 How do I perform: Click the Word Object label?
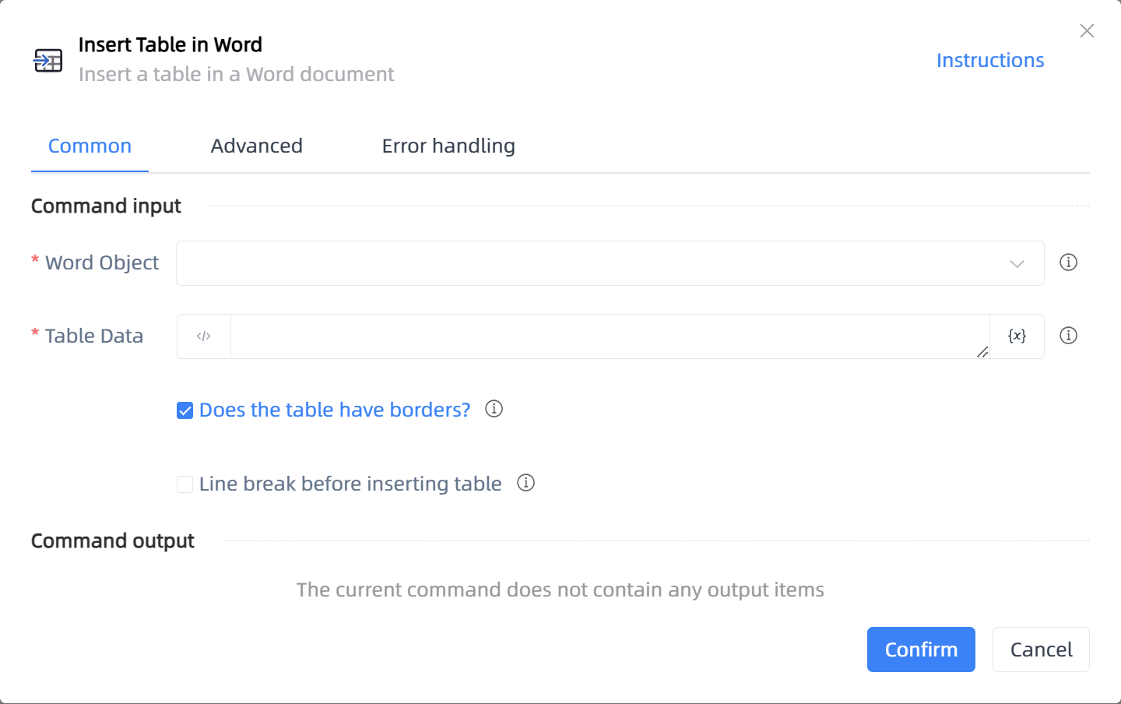click(x=102, y=263)
